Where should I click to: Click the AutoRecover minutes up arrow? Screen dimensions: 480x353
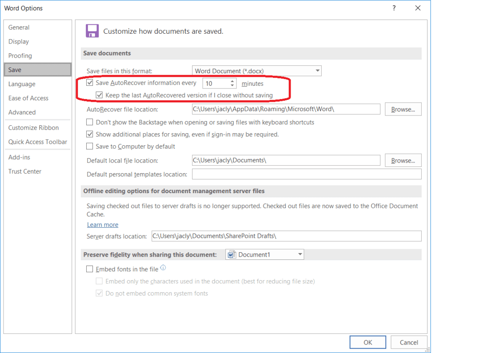[x=232, y=81]
